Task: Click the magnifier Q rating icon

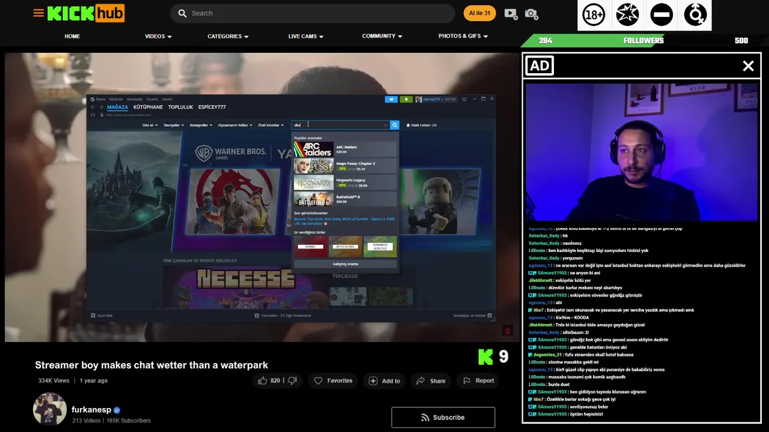Action: tap(695, 15)
